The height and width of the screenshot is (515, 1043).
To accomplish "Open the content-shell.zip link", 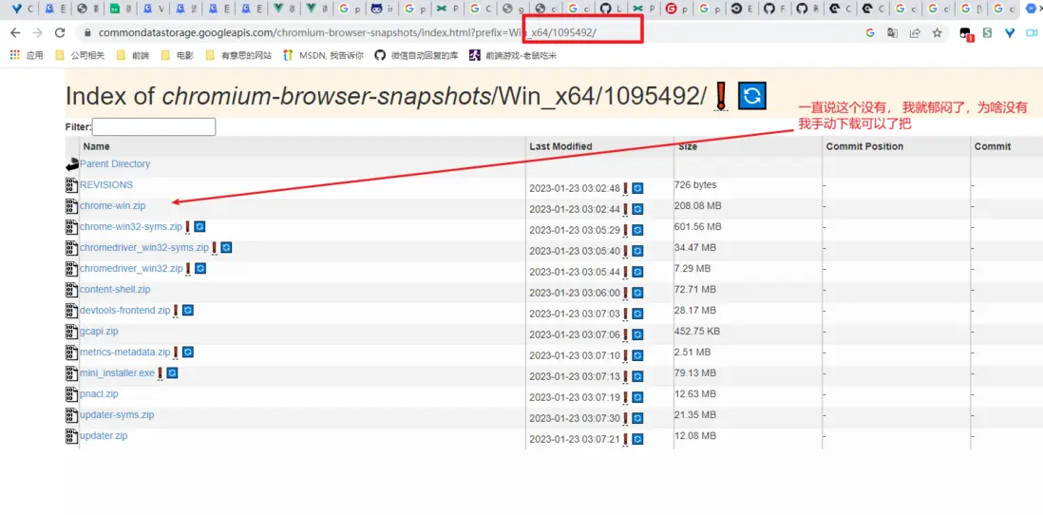I will click(x=115, y=290).
